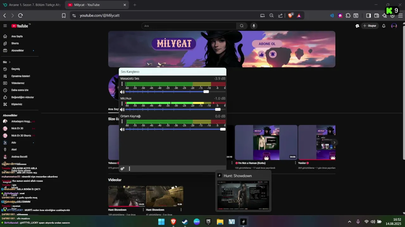Open Daha sonra izle in the sidebar
Image resolution: width=405 pixels, height=227 pixels.
19,90
